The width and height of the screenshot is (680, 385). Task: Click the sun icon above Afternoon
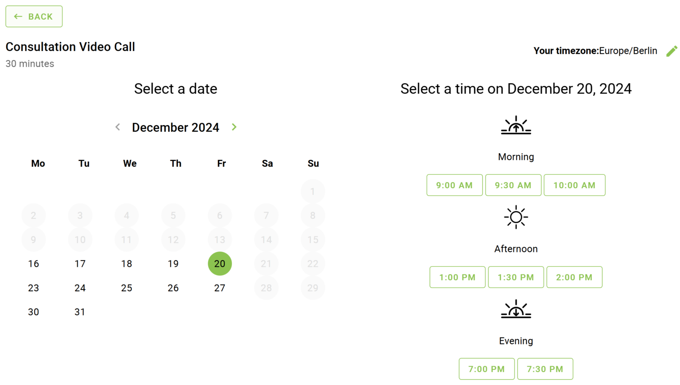pyautogui.click(x=516, y=217)
